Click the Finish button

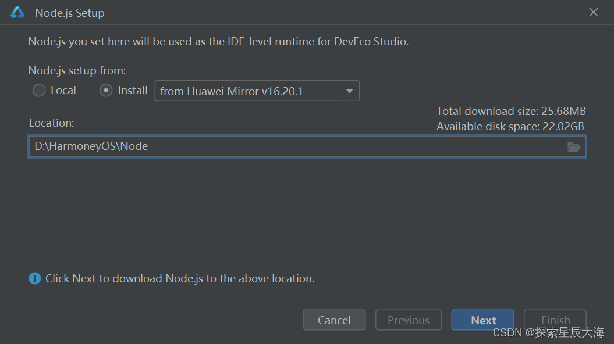pyautogui.click(x=555, y=320)
